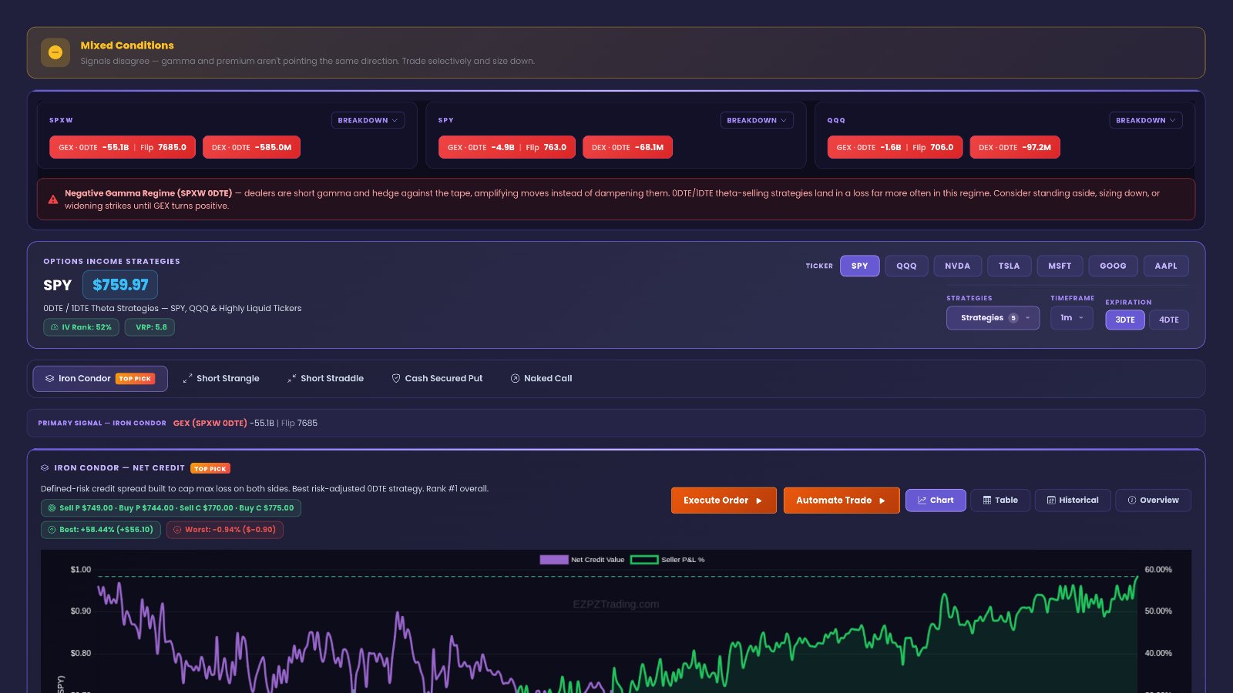Click the Short Straddle collapse-arrows icon
This screenshot has width=1233, height=693.
click(x=291, y=379)
